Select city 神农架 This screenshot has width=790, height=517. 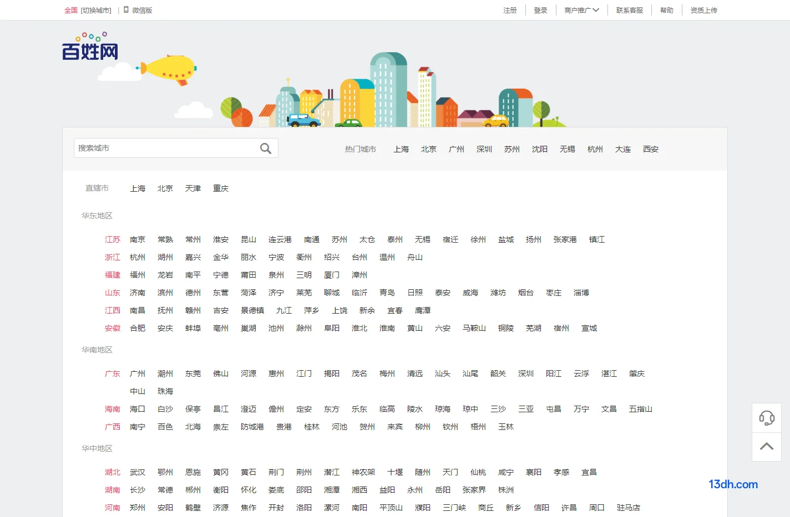pos(363,472)
